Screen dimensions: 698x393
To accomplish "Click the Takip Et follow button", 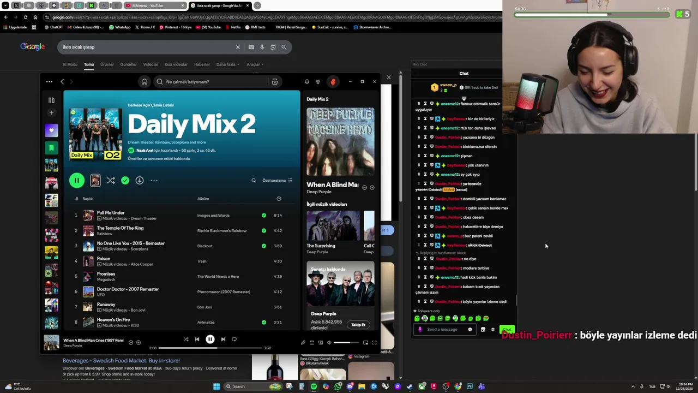I will (358, 325).
